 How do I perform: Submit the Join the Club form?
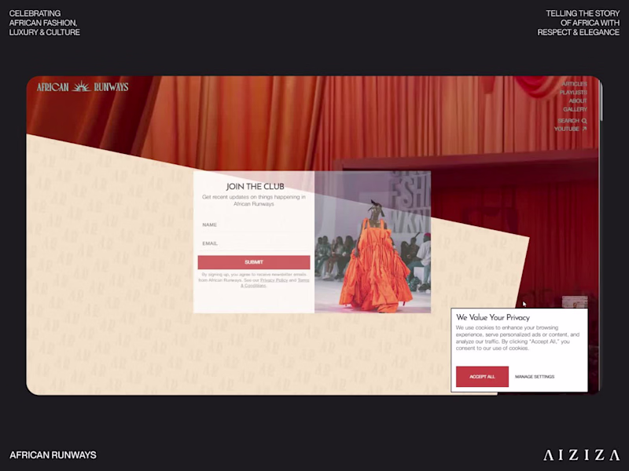point(254,262)
